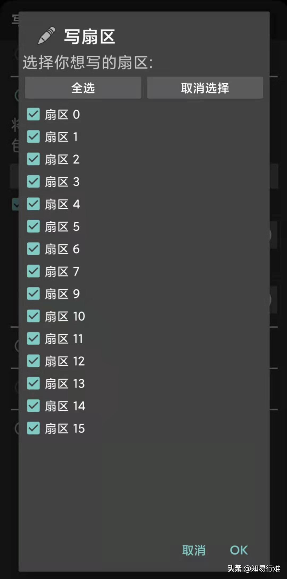The height and width of the screenshot is (579, 287).
Task: Uncheck the 扇区 0 checkbox
Action: (x=34, y=114)
